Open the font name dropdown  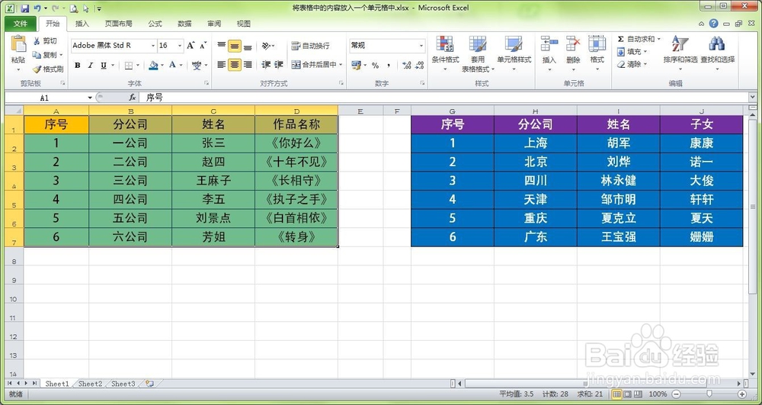coord(153,46)
